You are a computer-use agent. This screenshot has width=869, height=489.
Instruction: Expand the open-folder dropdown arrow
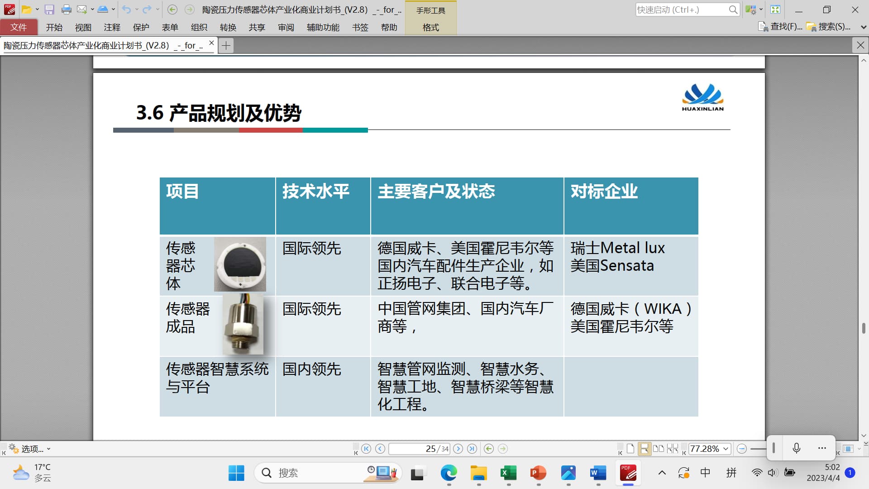click(37, 10)
